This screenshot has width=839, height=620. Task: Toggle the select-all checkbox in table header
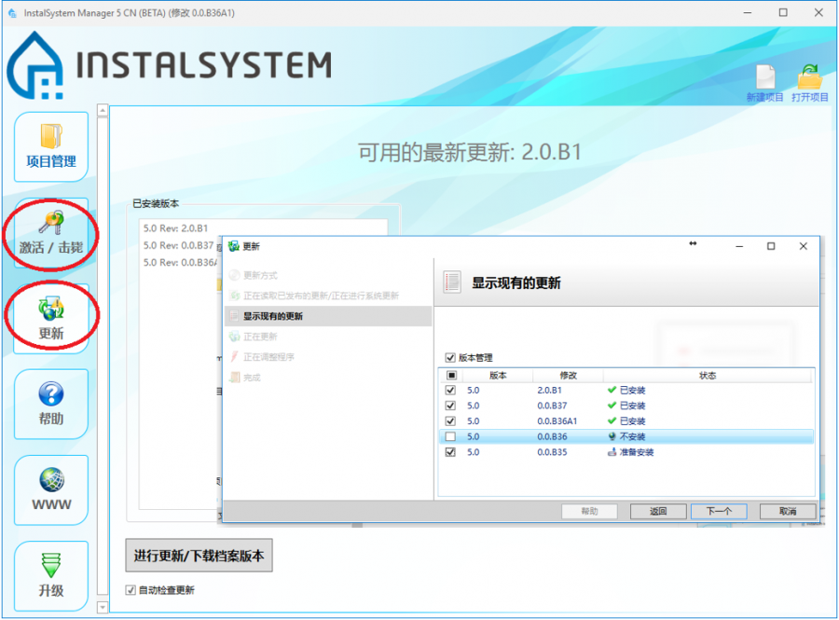tap(451, 375)
